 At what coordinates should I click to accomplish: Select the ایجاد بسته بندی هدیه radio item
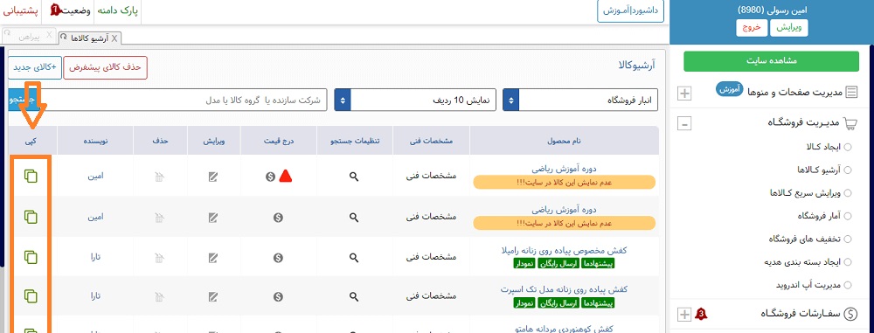pos(848,261)
